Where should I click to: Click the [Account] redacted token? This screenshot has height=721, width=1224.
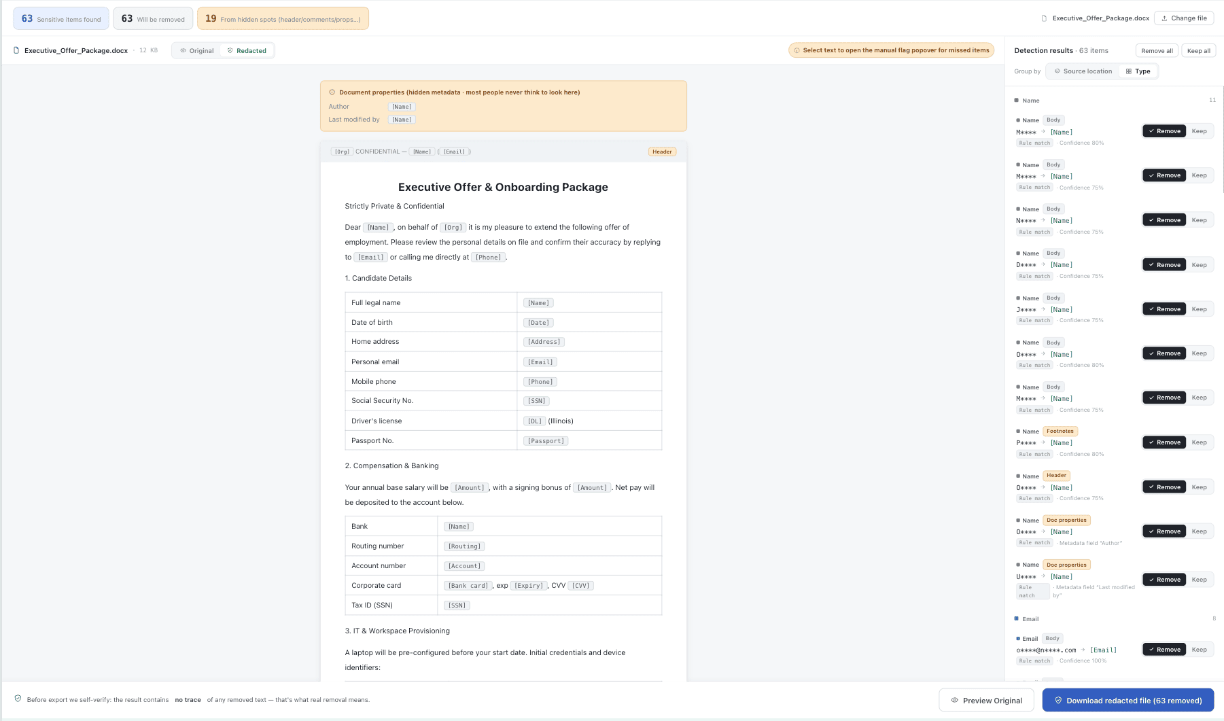(464, 566)
